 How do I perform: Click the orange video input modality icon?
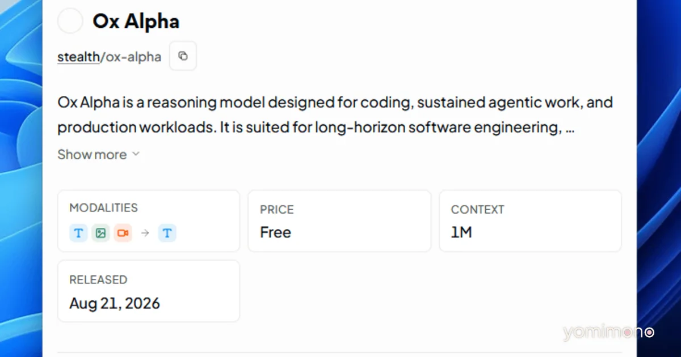[x=123, y=233]
